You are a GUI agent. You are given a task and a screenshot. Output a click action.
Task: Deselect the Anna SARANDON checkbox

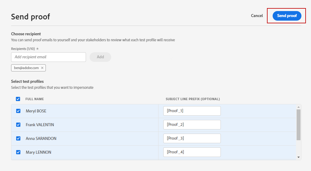pyautogui.click(x=18, y=138)
